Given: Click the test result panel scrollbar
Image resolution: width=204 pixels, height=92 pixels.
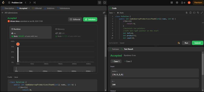Looking at the screenshot, I should (203, 64).
